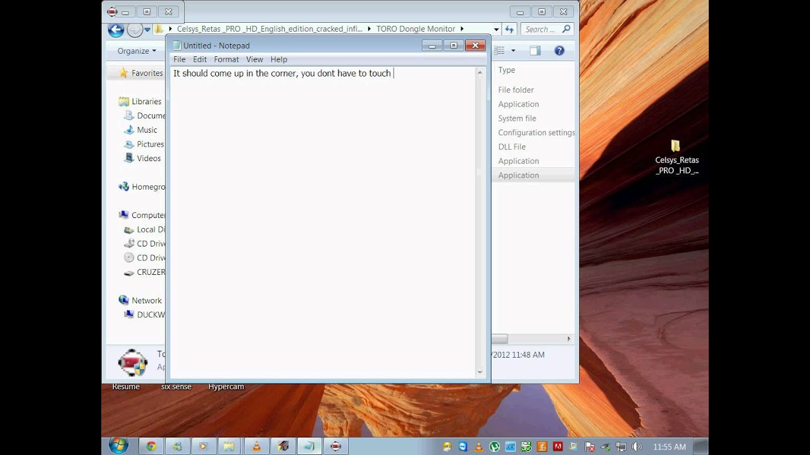Open the volume speaker tray icon

click(637, 447)
